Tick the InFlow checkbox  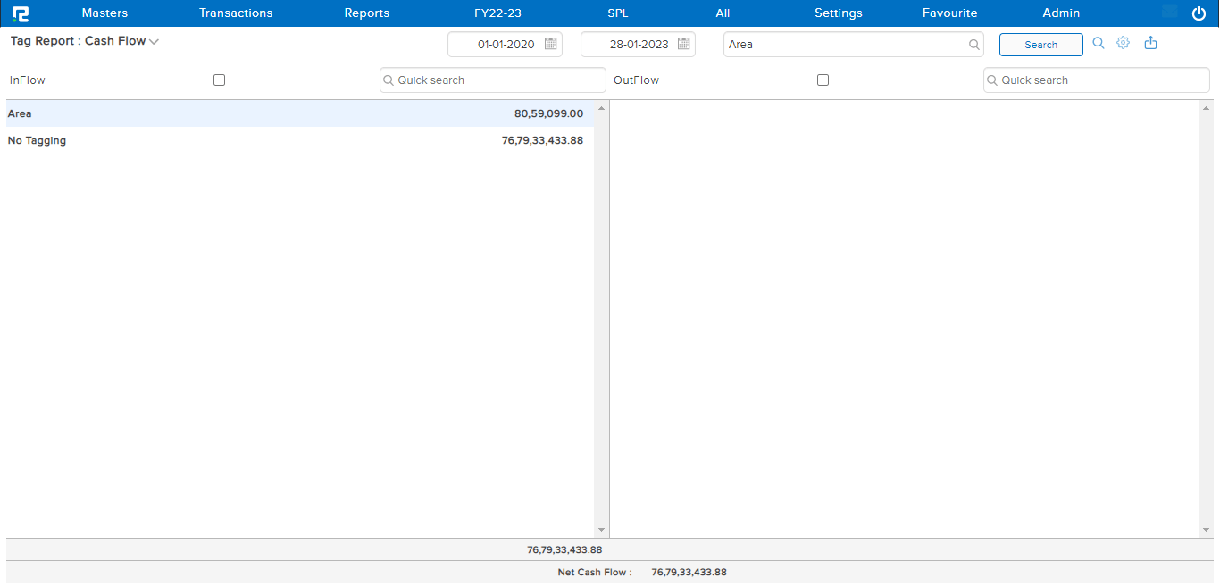tap(219, 80)
